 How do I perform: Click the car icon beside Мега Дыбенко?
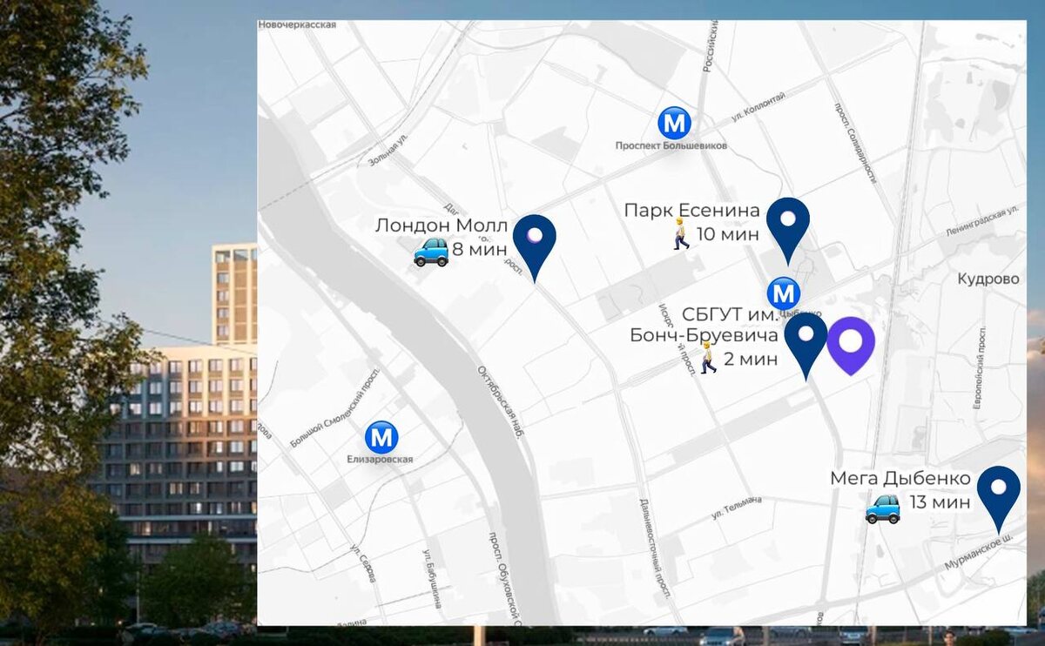(x=882, y=508)
